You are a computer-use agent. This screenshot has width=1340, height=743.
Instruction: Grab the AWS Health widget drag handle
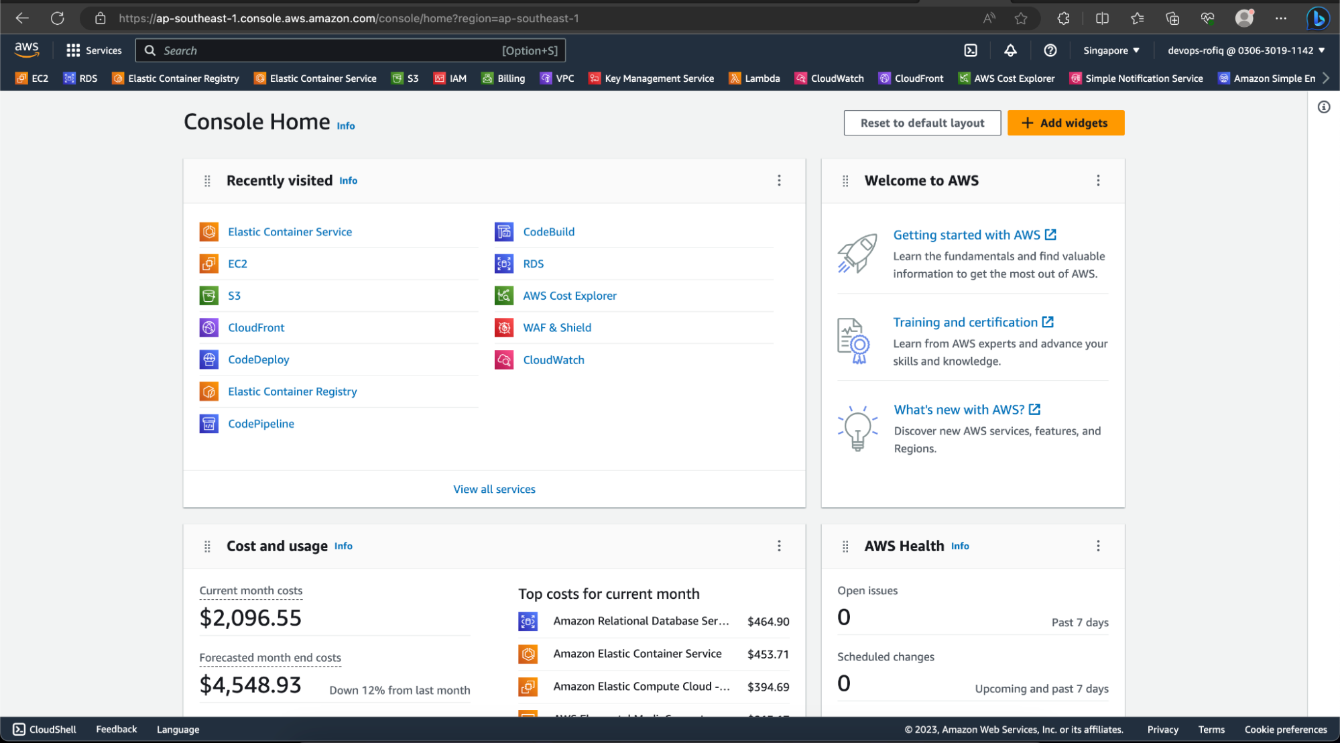(845, 547)
